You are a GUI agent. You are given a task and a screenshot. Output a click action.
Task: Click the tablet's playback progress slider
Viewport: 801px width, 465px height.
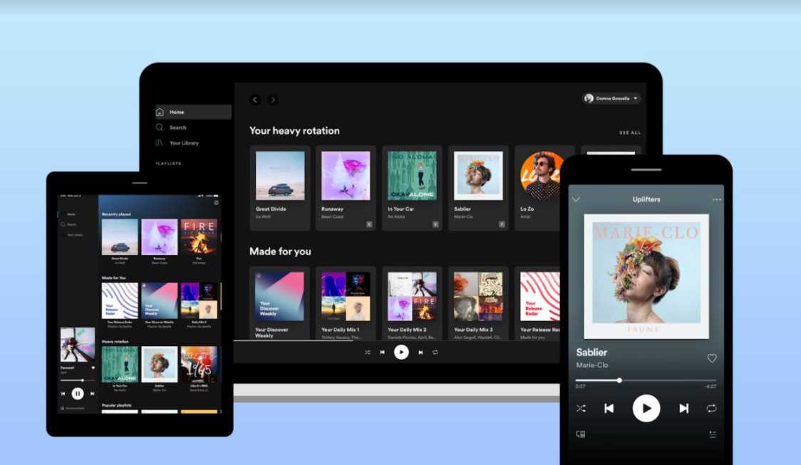point(78,380)
